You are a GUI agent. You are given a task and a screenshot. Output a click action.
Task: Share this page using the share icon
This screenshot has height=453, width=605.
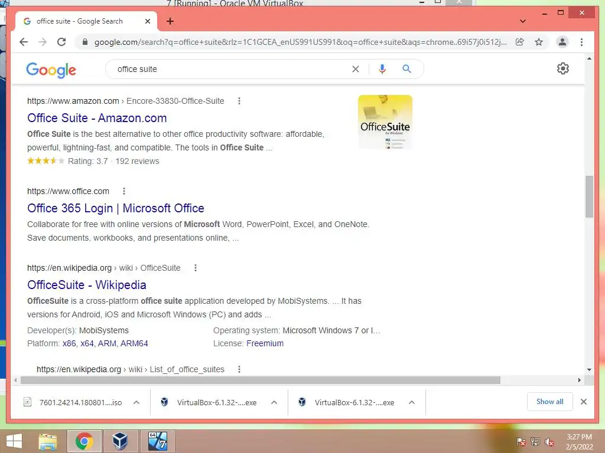pyautogui.click(x=520, y=42)
